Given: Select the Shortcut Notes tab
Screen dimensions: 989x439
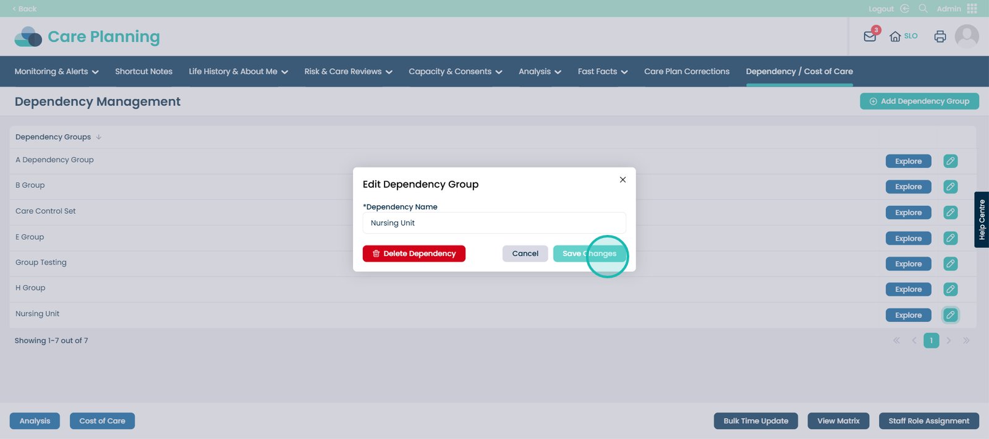Looking at the screenshot, I should point(143,72).
